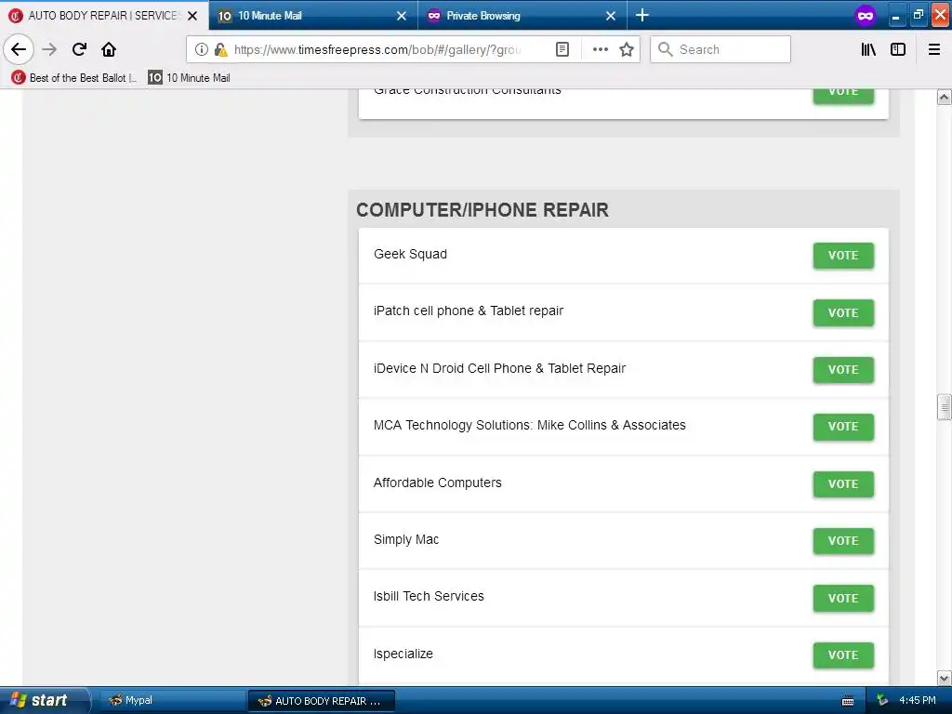This screenshot has height=714, width=952.
Task: Show site information icon in address bar
Action: pyautogui.click(x=202, y=49)
